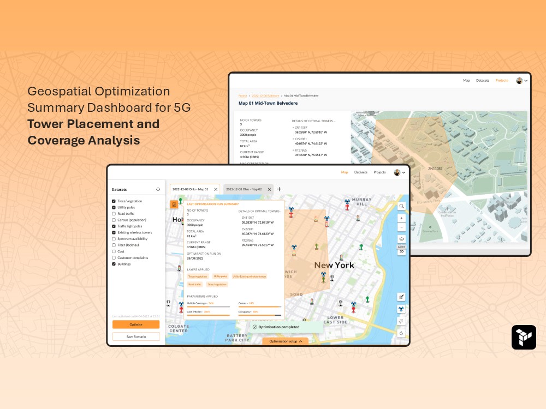Click the Save Scenario button

coord(136,336)
